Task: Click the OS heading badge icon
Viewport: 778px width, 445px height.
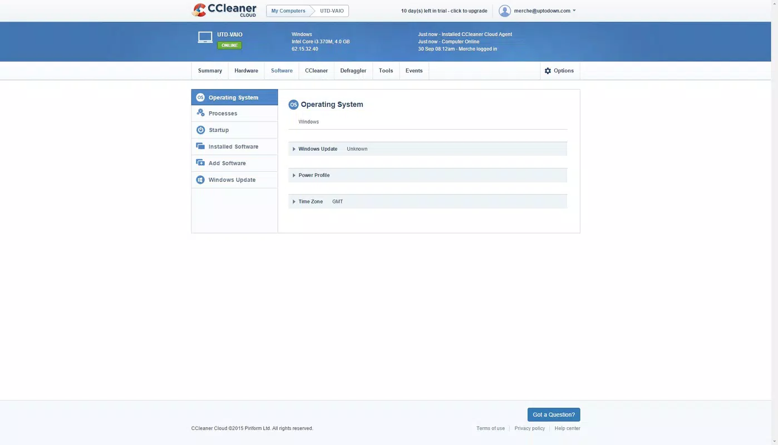Action: point(293,105)
